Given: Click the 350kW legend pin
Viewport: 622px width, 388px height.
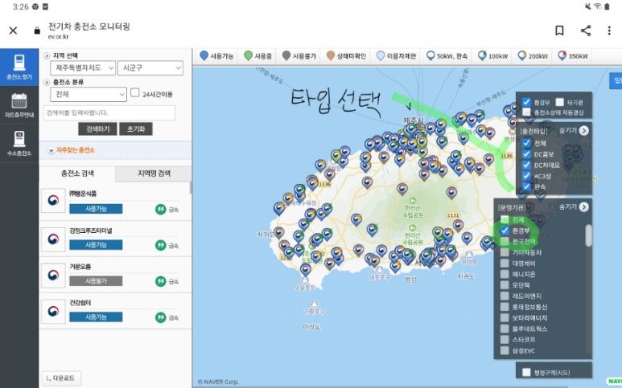Looking at the screenshot, I should 562,55.
